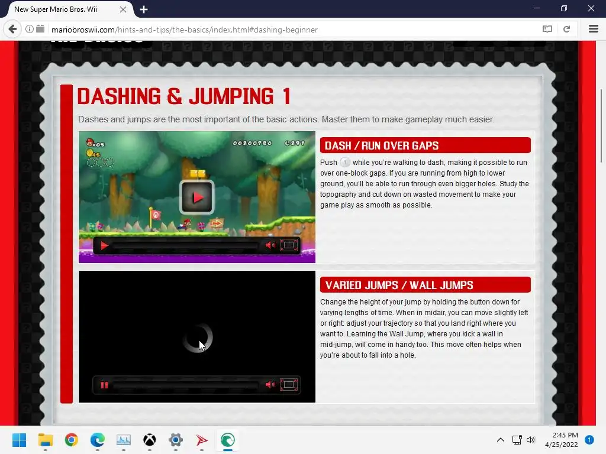Image resolution: width=606 pixels, height=454 pixels.
Task: Mute the Varied Jumps / Wall Jumps video
Action: (270, 384)
